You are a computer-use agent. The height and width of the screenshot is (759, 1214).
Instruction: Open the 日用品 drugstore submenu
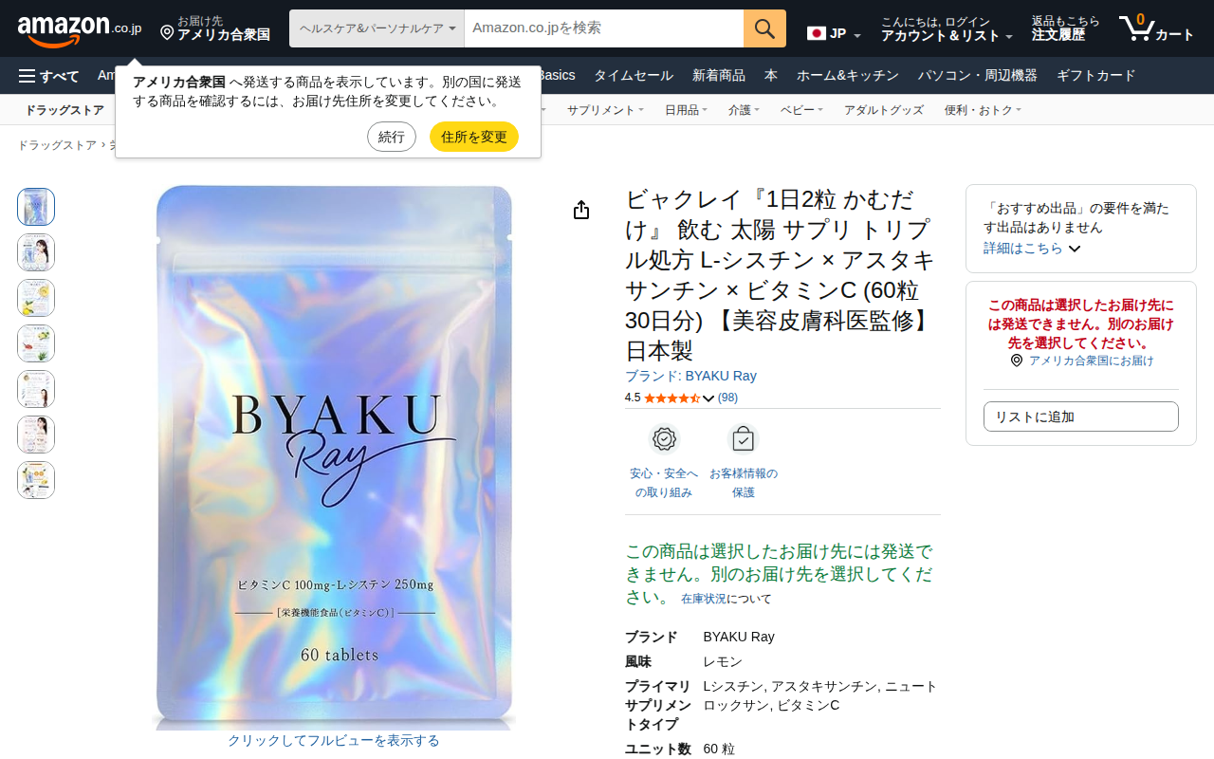[x=686, y=110]
